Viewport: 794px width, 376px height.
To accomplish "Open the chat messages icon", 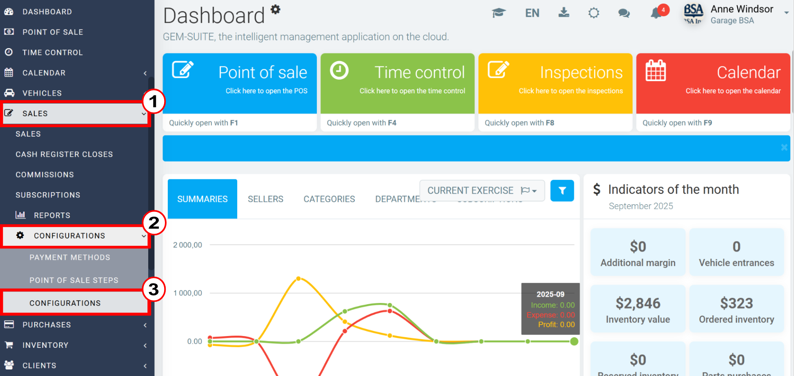I will click(x=624, y=13).
